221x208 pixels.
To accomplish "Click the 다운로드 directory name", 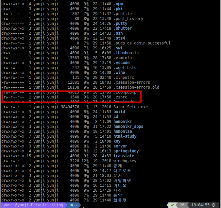I will 122,170.
